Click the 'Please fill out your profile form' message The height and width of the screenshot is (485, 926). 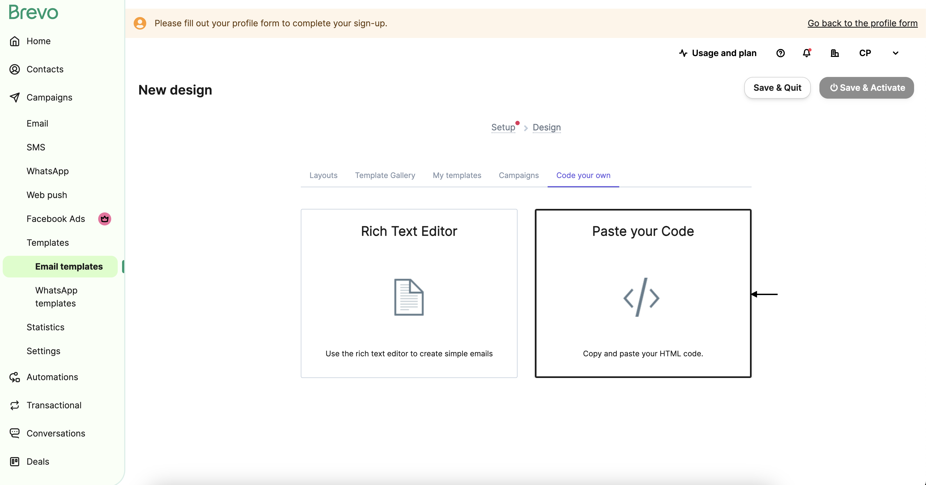click(271, 23)
